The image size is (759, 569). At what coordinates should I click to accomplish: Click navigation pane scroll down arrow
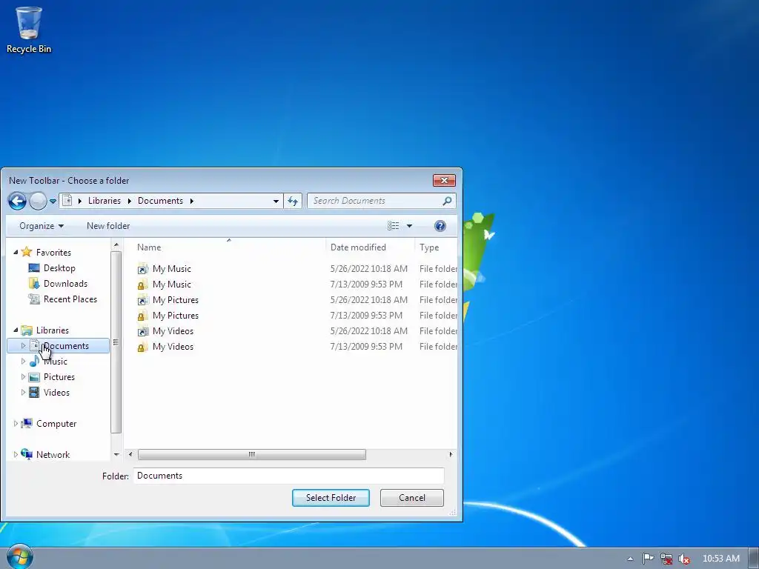(116, 454)
